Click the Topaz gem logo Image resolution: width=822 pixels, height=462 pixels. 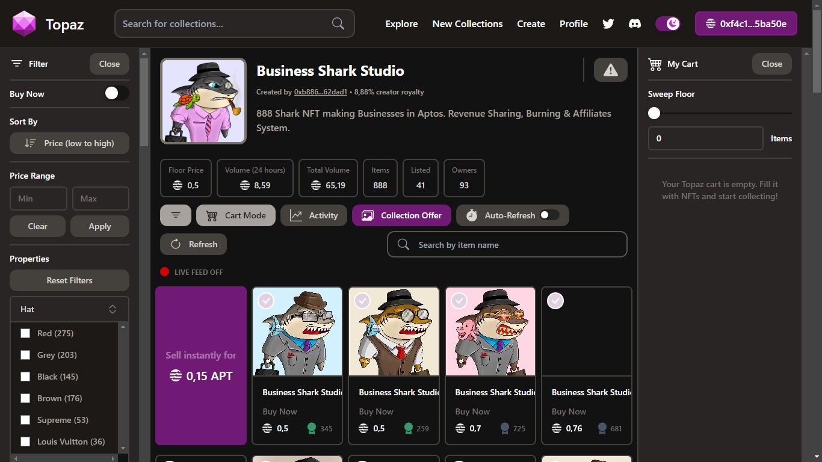(25, 23)
